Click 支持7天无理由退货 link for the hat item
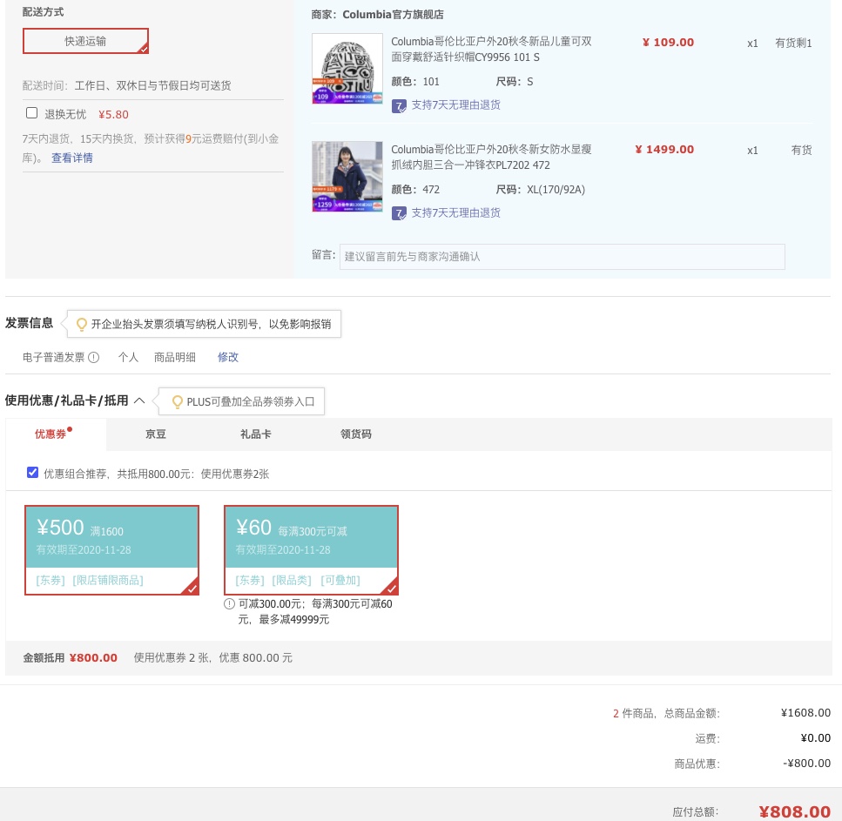This screenshot has width=842, height=821. pyautogui.click(x=456, y=105)
